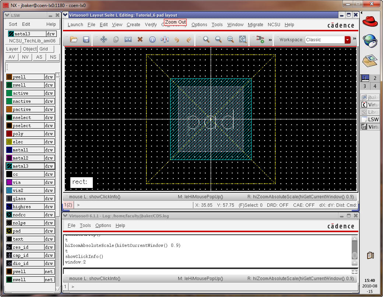Click the Undo arrow icon
Screen dimensions: 383x297
176,39
